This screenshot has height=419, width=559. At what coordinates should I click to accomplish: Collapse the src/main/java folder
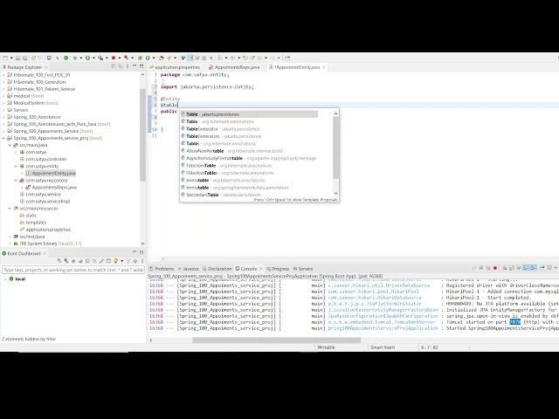(10, 145)
